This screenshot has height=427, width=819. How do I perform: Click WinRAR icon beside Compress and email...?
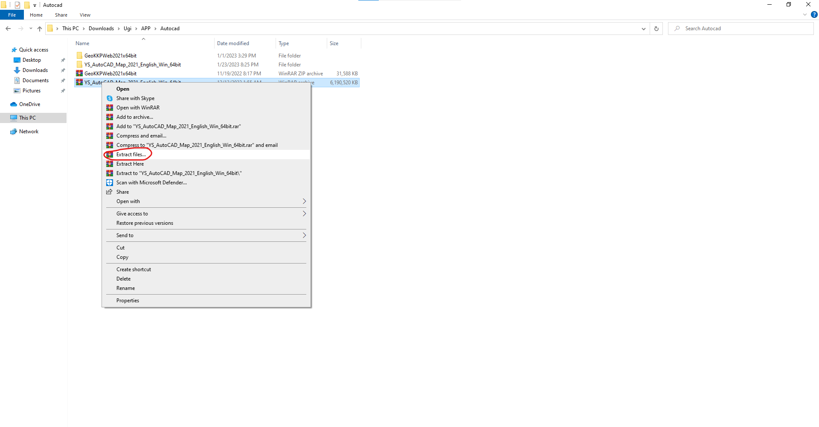110,136
